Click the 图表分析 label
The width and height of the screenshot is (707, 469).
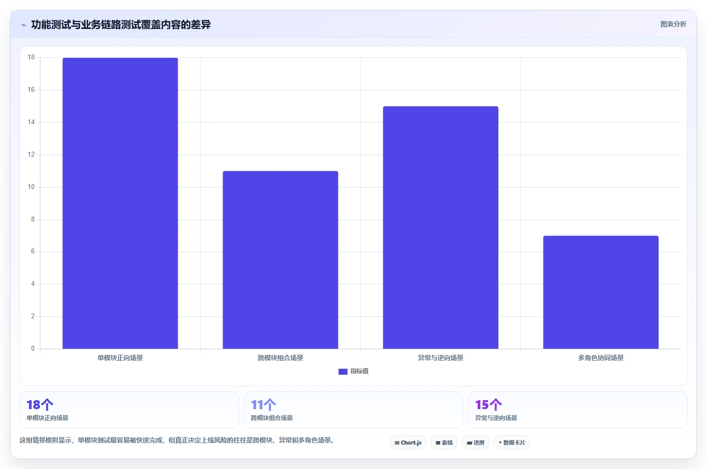[x=673, y=24]
